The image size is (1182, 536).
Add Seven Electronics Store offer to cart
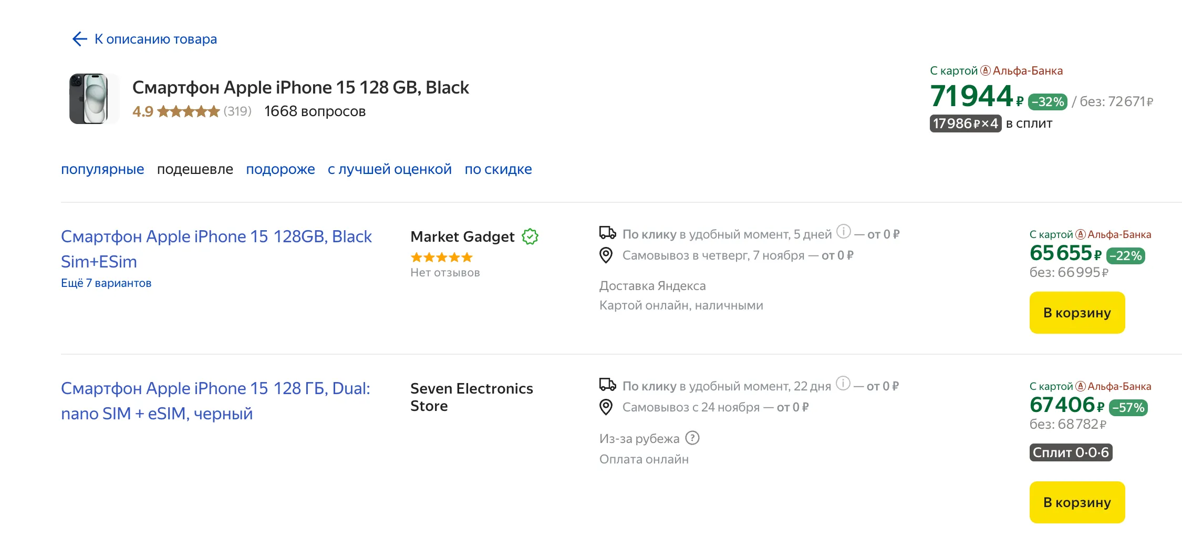pos(1077,502)
